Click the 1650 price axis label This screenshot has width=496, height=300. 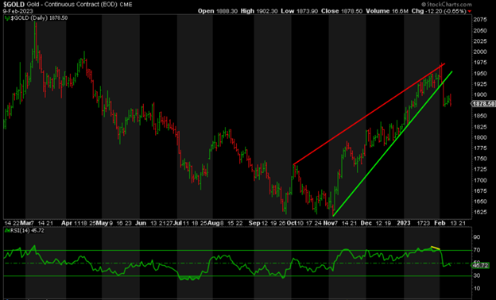click(x=480, y=202)
